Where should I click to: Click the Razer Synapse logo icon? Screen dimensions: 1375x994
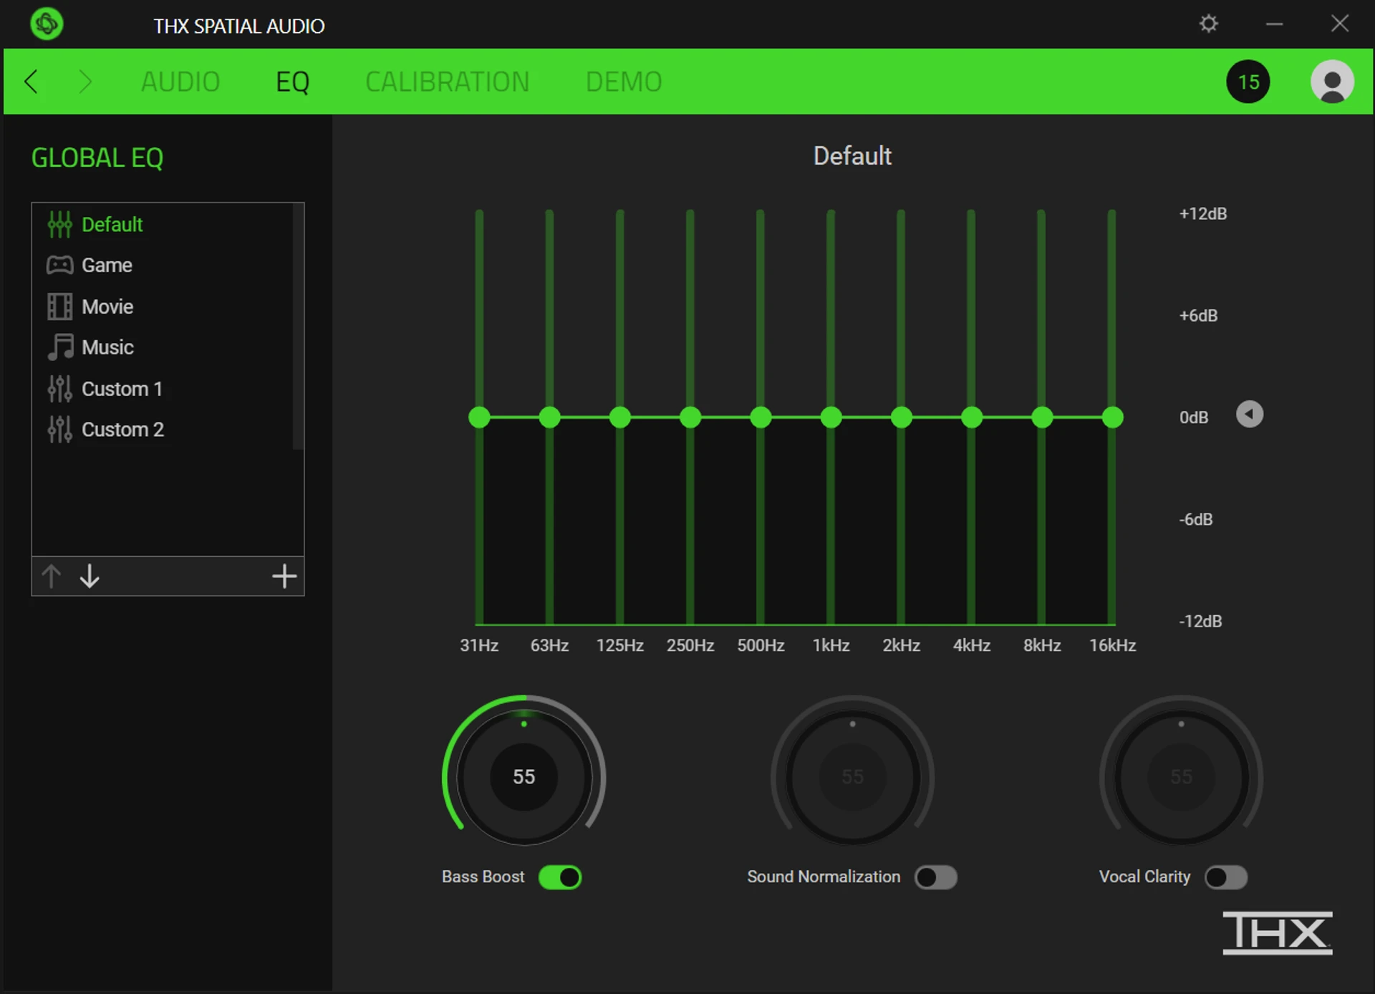pyautogui.click(x=47, y=24)
